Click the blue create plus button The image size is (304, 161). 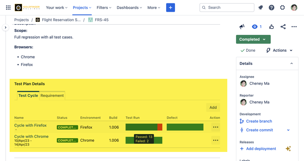click(x=170, y=7)
